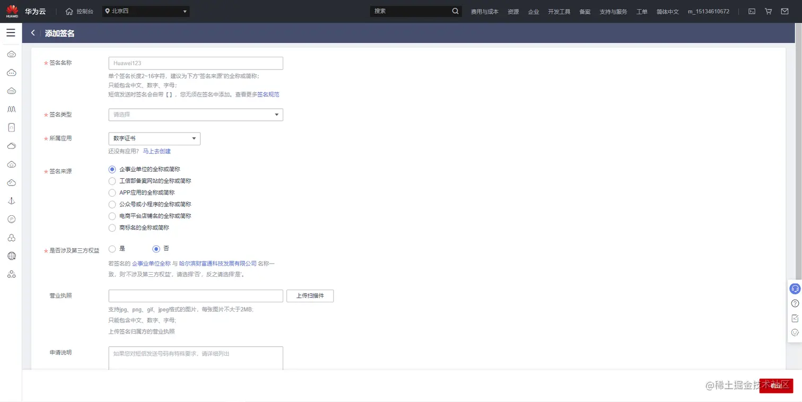Open the shopping cart icon

tap(768, 11)
